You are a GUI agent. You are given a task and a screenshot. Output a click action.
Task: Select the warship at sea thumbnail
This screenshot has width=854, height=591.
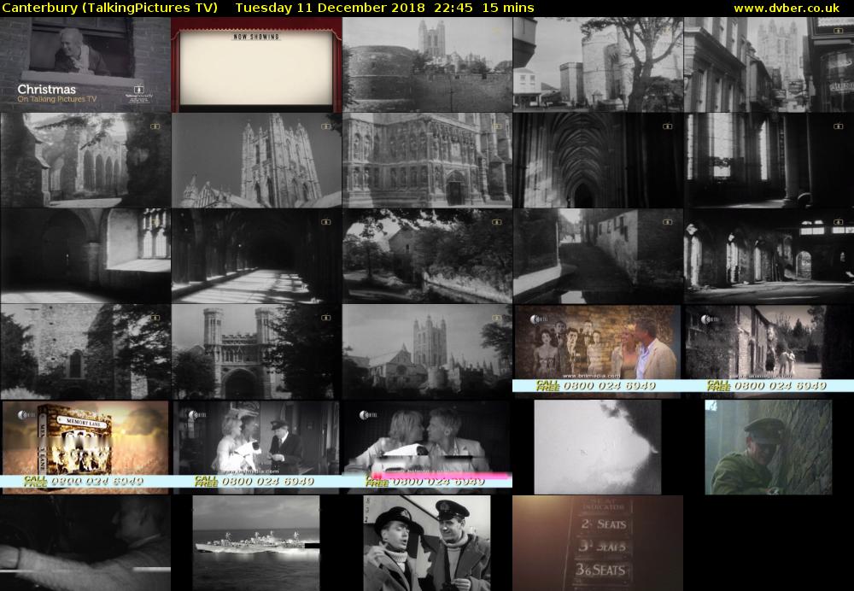[x=256, y=542]
